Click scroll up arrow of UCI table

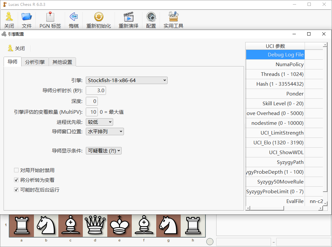pyautogui.click(x=325, y=45)
